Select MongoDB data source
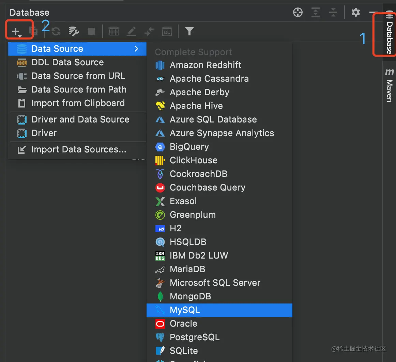Viewport: 396px width, 362px height. click(219, 296)
